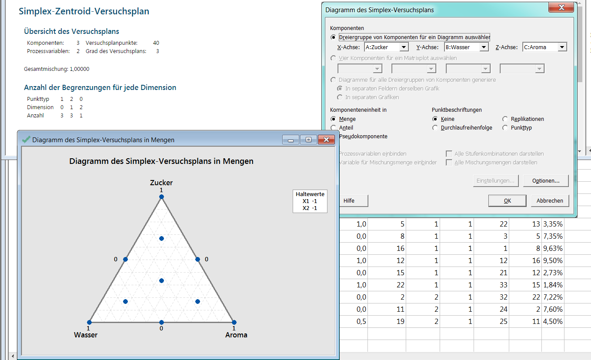The height and width of the screenshot is (360, 591).
Task: Minimize the simplex diagram graph window
Action: (x=290, y=140)
